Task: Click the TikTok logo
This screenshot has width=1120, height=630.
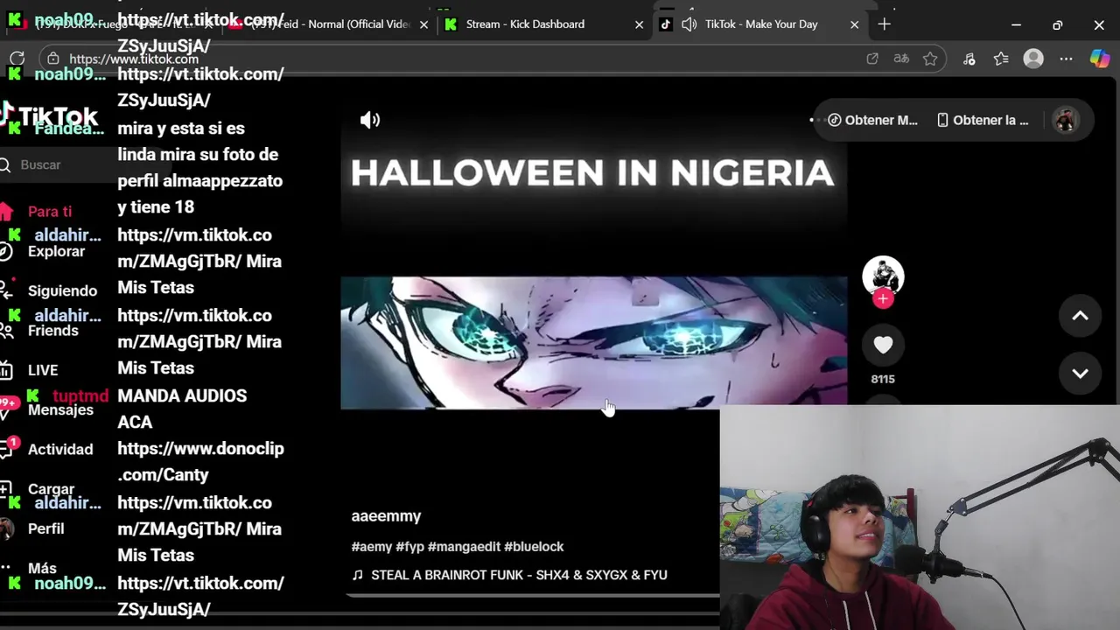Action: tap(51, 116)
